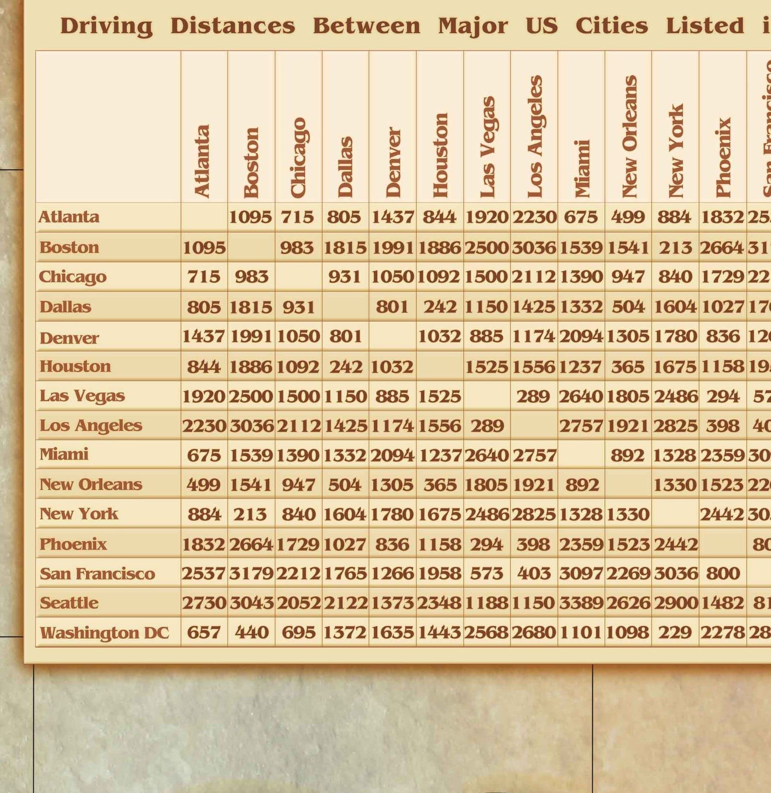Select the Chicago column header
771x793 pixels.
point(298,157)
